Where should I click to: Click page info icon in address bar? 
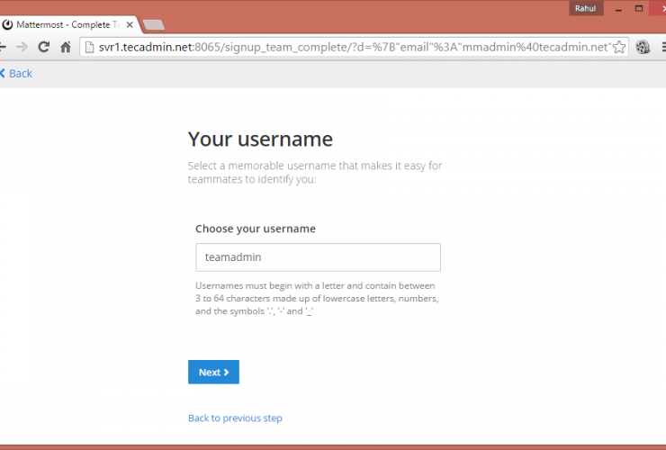(x=89, y=47)
